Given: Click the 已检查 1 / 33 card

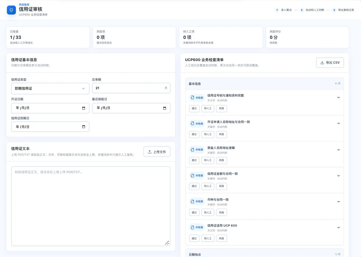Looking at the screenshot, I should point(48,37).
